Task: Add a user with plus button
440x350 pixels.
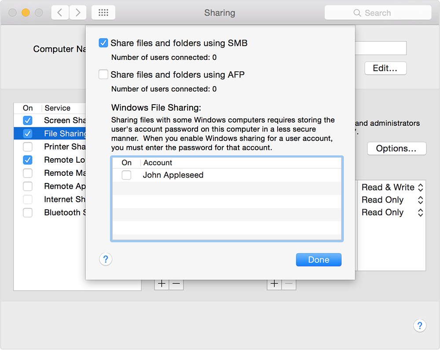Action: tap(274, 284)
